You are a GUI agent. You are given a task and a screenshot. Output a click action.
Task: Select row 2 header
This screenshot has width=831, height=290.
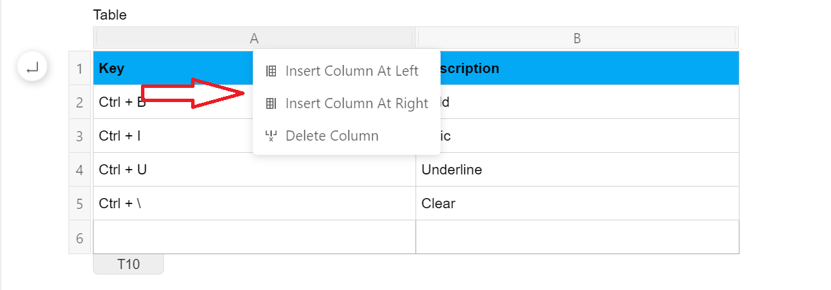click(79, 102)
